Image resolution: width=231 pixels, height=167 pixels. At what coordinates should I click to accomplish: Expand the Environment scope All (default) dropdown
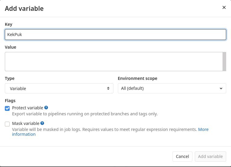tap(172, 88)
